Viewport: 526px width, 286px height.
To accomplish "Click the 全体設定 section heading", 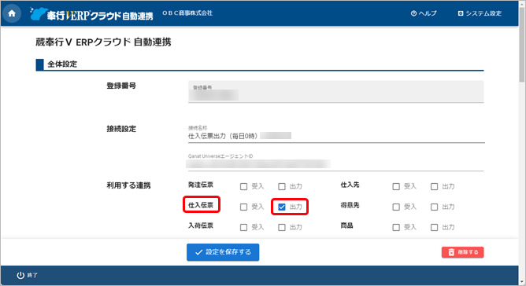I will point(62,64).
